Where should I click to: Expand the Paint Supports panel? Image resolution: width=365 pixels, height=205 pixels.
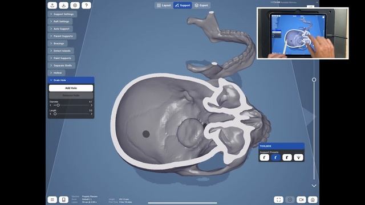click(x=61, y=58)
